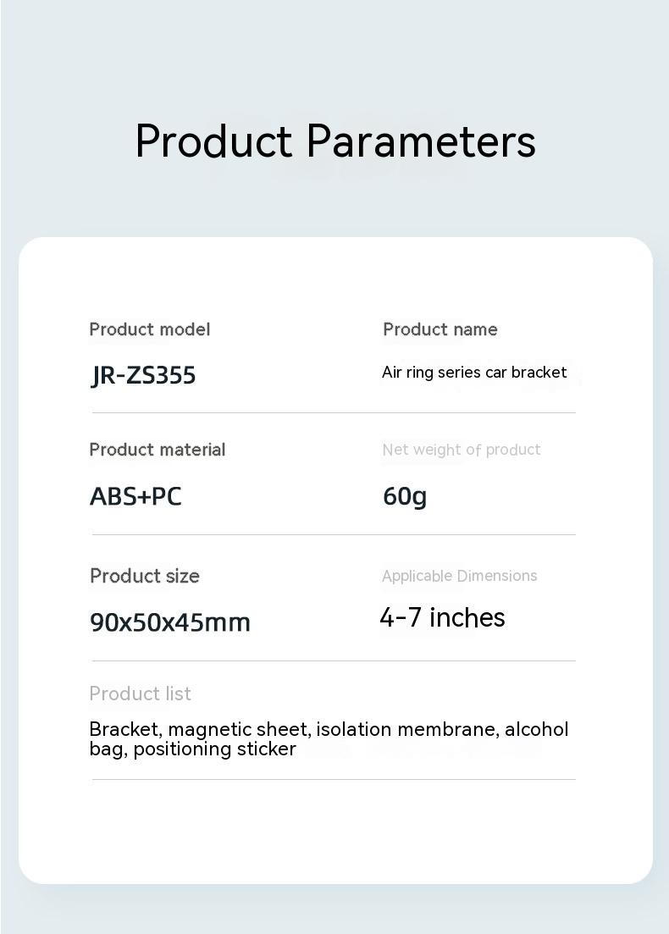Click the 4-7 inches value

[x=442, y=618]
